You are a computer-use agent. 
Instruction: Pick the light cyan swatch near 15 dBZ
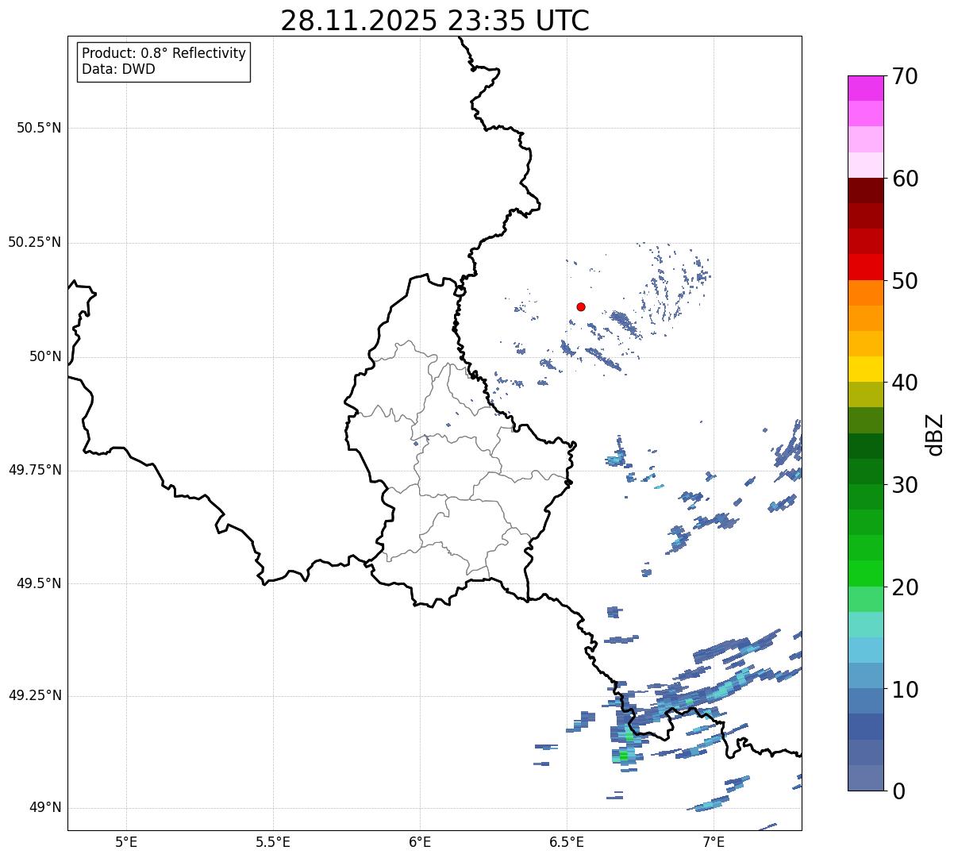[865, 625]
